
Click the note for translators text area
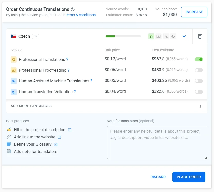click(x=157, y=142)
